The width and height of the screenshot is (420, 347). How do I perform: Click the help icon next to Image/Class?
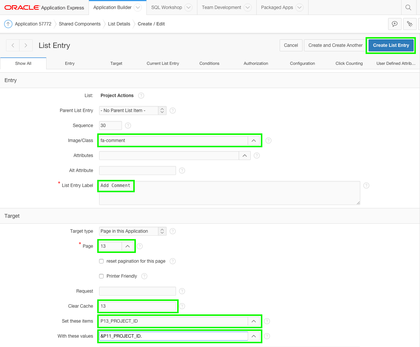pos(268,140)
